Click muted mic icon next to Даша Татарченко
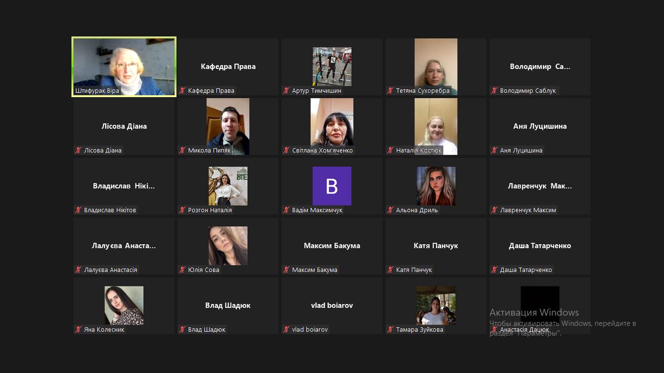 click(x=495, y=270)
